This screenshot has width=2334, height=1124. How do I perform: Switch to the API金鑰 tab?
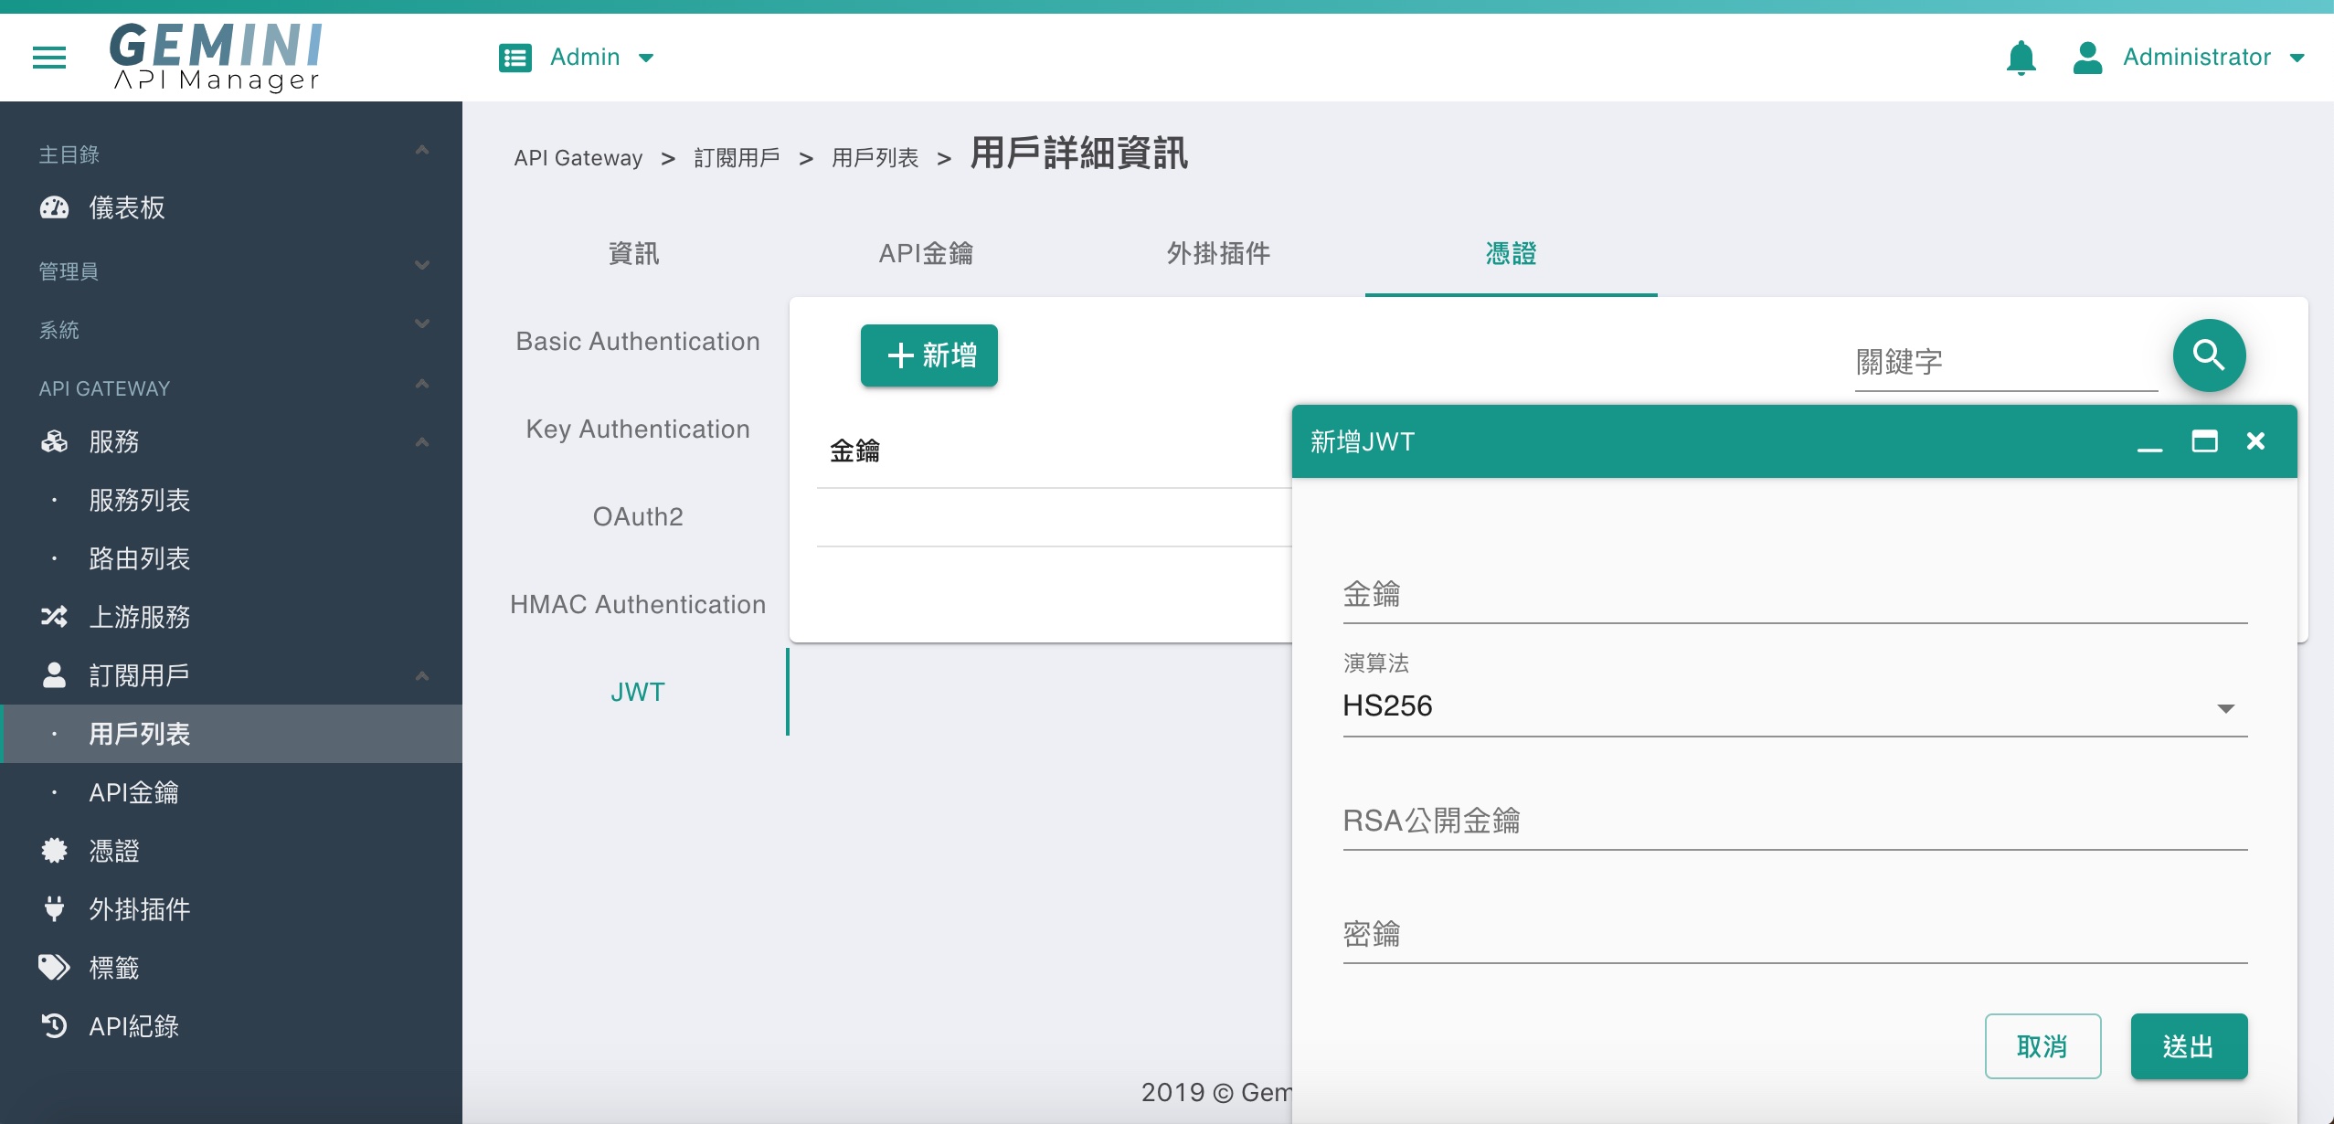pos(926,253)
